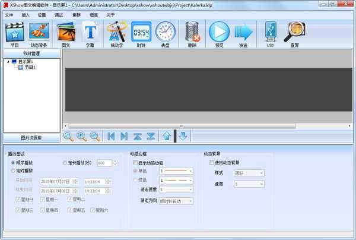This screenshot has height=240, width=356.
Task: Toggle the 星期五 checkbox
Action: (69, 210)
